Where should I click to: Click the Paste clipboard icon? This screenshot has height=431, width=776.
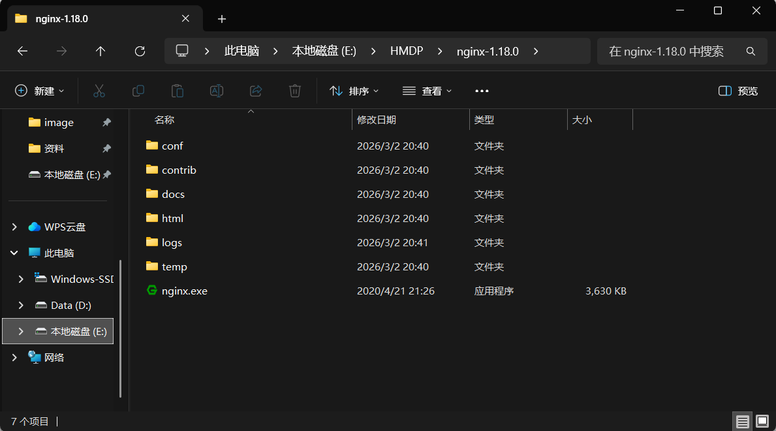[x=177, y=91]
